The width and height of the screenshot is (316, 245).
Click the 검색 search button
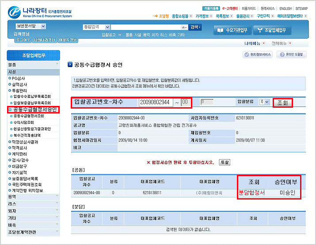195,27
